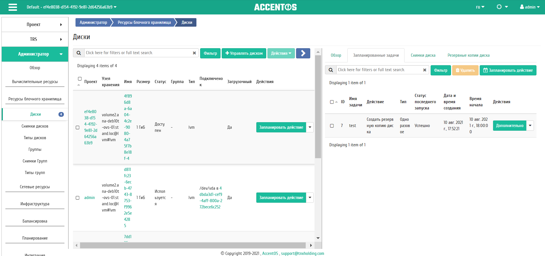Open the Резервные копии диска tab
Screen dimensions: 545x256
coord(468,55)
